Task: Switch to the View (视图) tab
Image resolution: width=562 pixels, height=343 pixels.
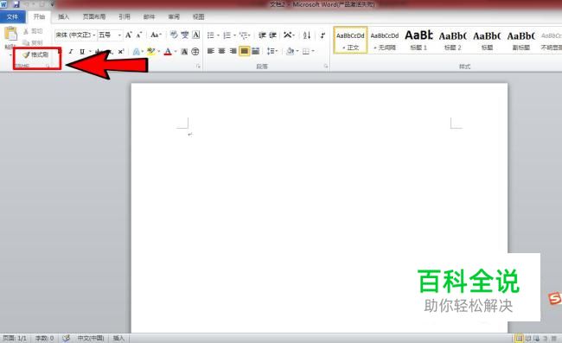Action: tap(198, 16)
